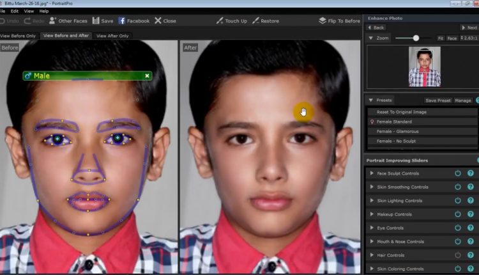The image size is (479, 275).
Task: Toggle Mouth & Nose Controls power button
Action: (458, 241)
